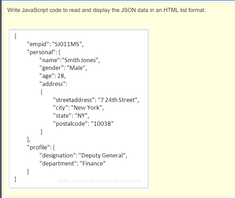Screen dimensions: 235x198
Task: Click the "profile": { line
Action: click(41, 147)
